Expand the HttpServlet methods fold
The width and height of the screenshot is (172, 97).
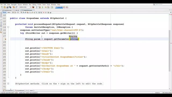(8, 84)
